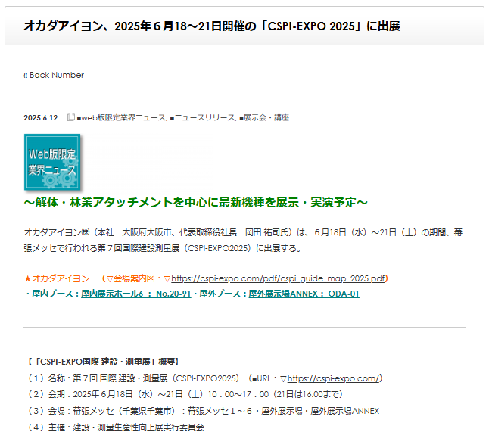The height and width of the screenshot is (435, 489).
Task: Open the ■ニュースリリース category link
Action: click(202, 117)
